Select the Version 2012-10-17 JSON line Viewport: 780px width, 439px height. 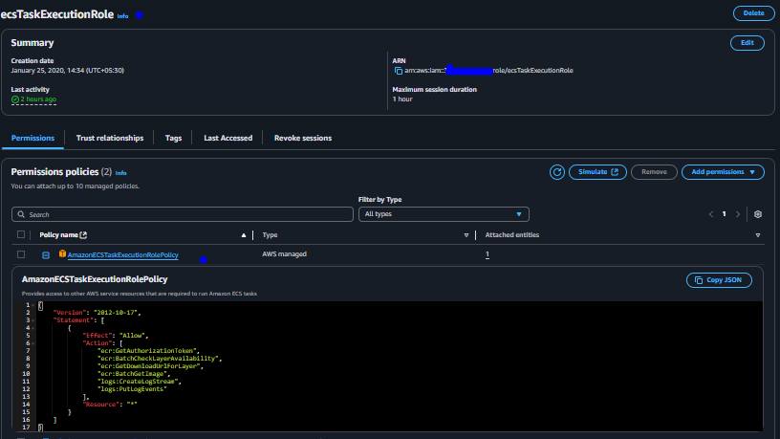coord(97,313)
